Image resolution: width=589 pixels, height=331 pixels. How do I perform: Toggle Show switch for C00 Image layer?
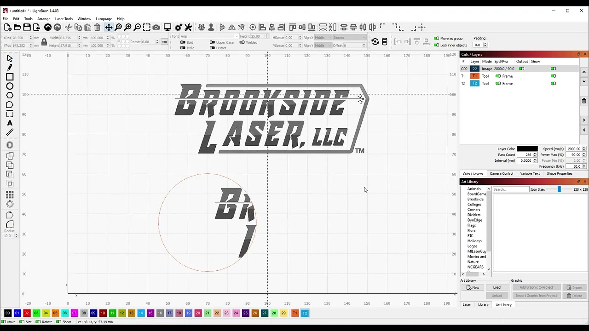click(x=554, y=68)
